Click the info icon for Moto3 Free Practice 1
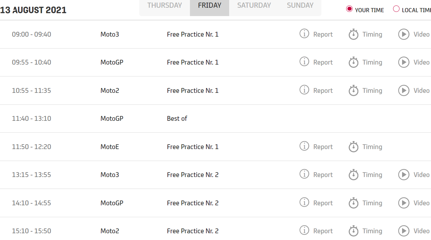This screenshot has width=431, height=240. (304, 33)
